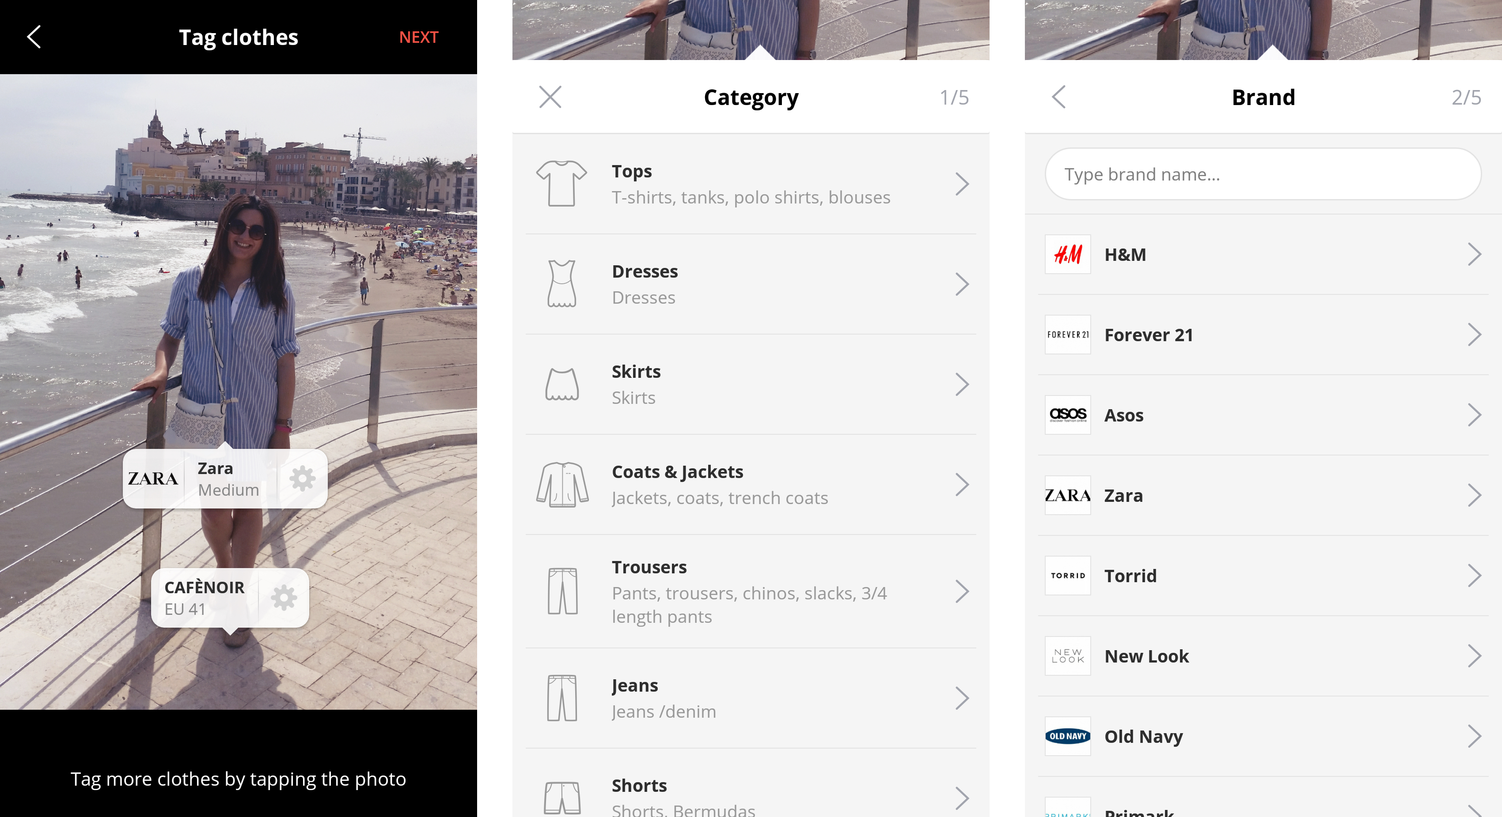1502x817 pixels.
Task: Open settings gear on Zara tag
Action: click(303, 478)
